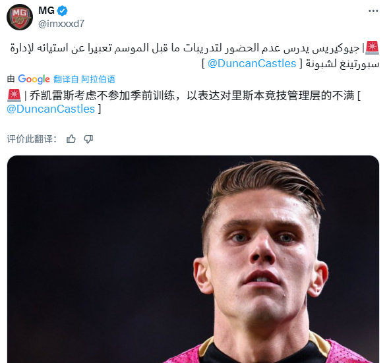Open the three-dot more options menu

tap(373, 11)
